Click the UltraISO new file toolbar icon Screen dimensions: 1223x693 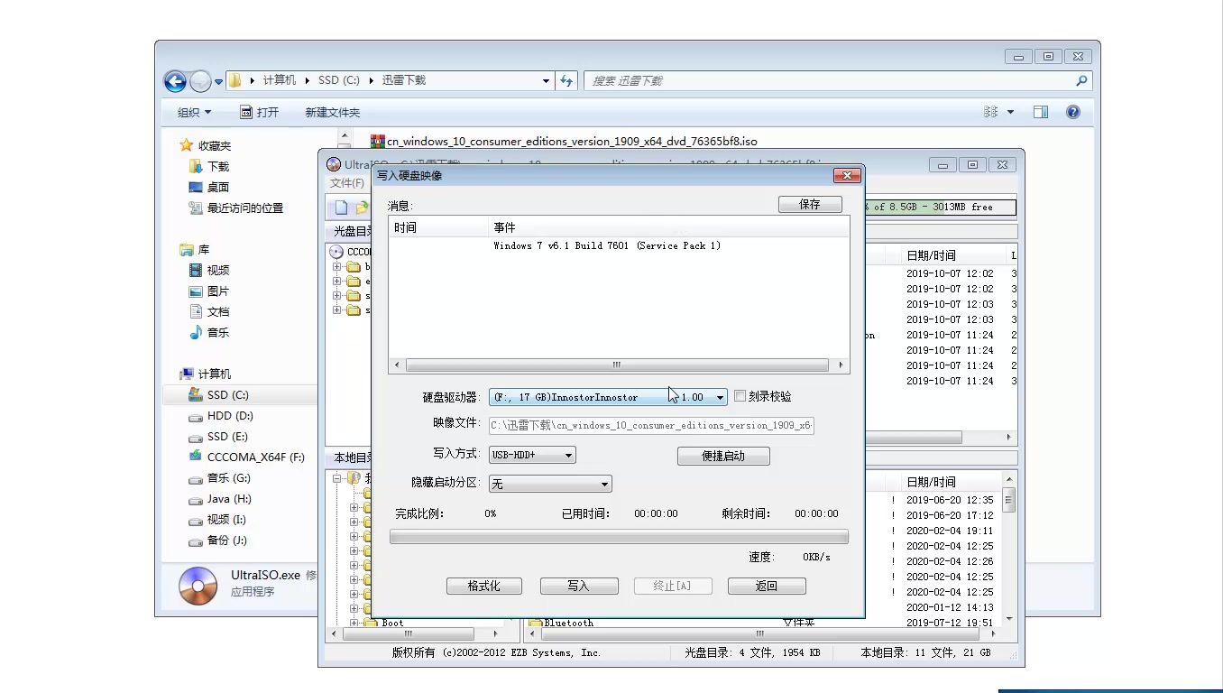tap(341, 208)
